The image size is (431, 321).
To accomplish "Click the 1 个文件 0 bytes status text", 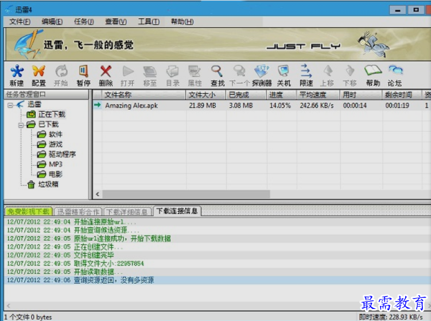I will tap(28, 317).
